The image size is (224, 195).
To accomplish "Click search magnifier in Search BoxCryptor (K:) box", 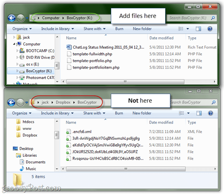I will [x=213, y=18].
